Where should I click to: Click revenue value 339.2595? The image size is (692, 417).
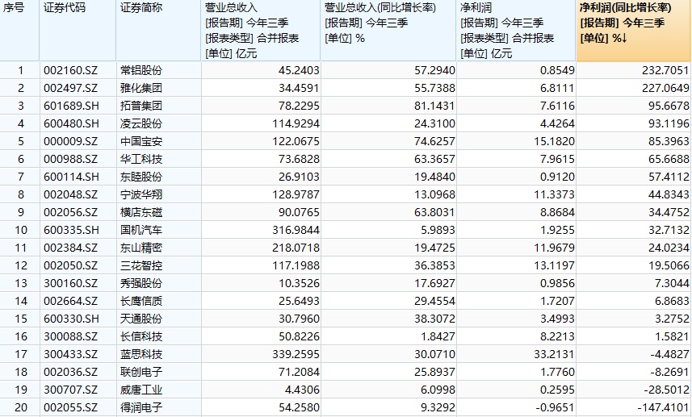coord(296,354)
